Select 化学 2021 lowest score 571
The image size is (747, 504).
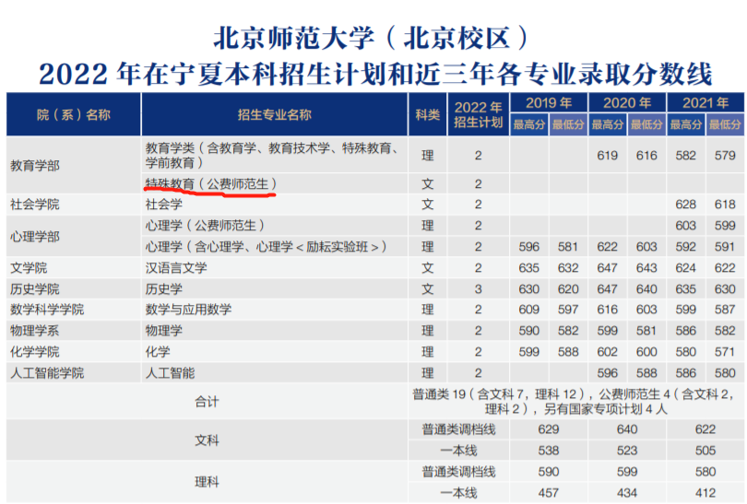click(725, 352)
